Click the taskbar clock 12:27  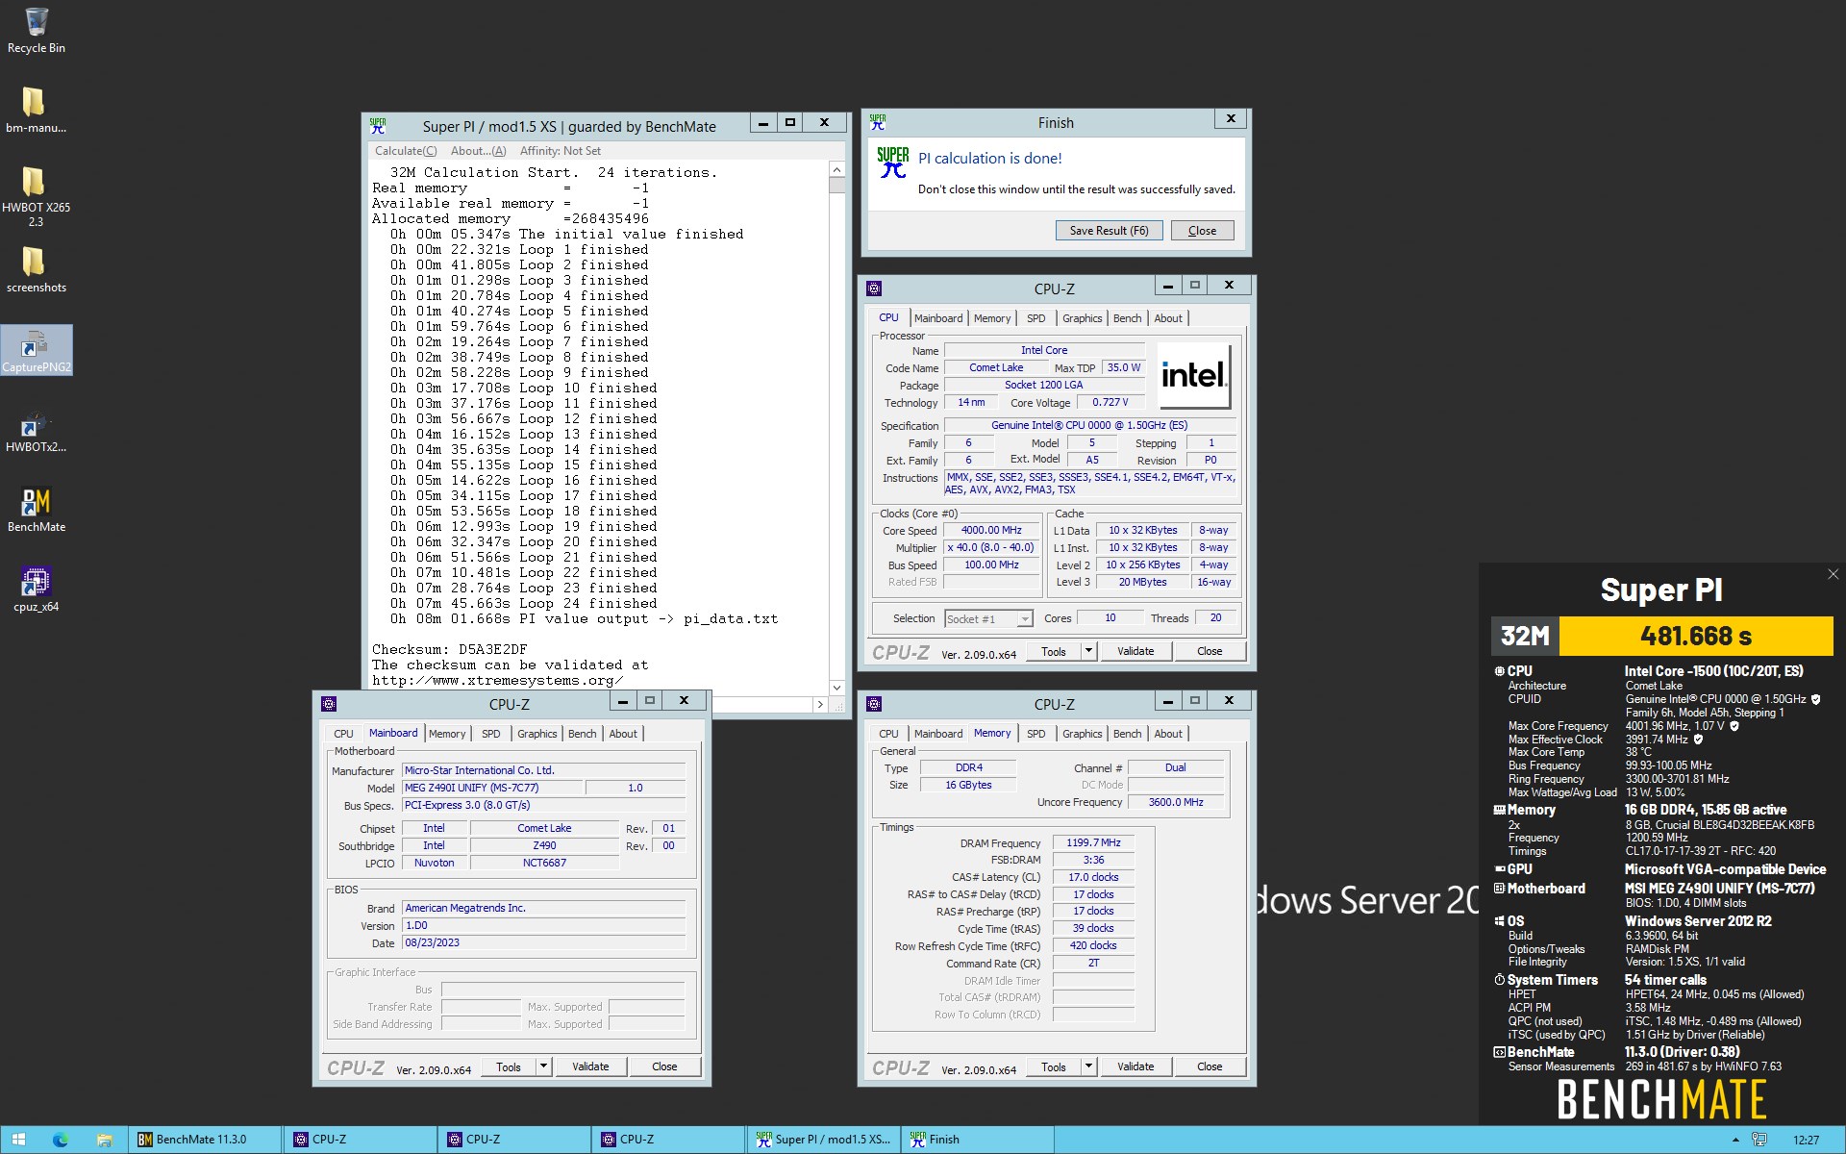coord(1806,1140)
